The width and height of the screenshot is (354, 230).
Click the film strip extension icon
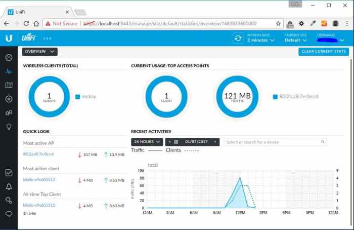coord(335,23)
